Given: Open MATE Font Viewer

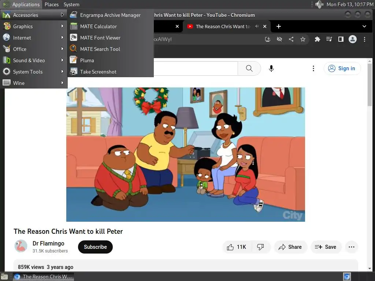Looking at the screenshot, I should pyautogui.click(x=110, y=38).
